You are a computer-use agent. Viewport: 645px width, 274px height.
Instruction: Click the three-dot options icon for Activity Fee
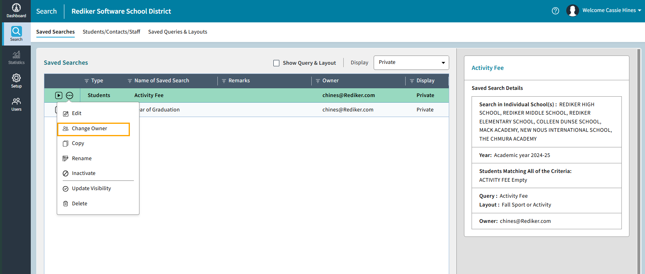coord(70,95)
